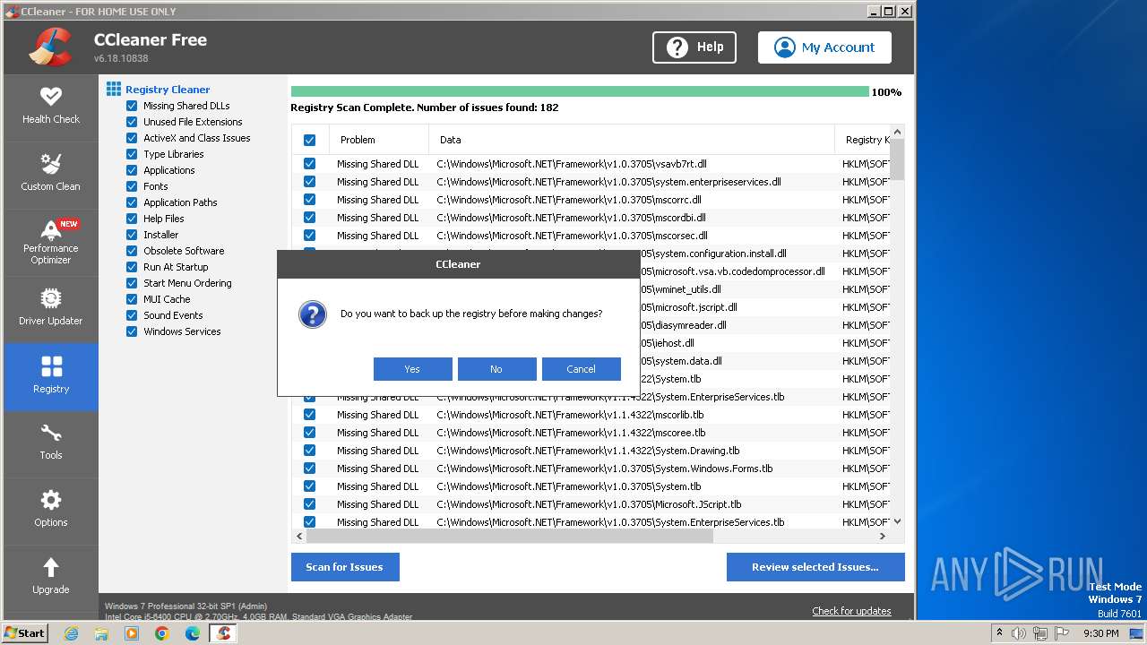The width and height of the screenshot is (1147, 645).
Task: Open the Custom Clean section
Action: pyautogui.click(x=51, y=174)
